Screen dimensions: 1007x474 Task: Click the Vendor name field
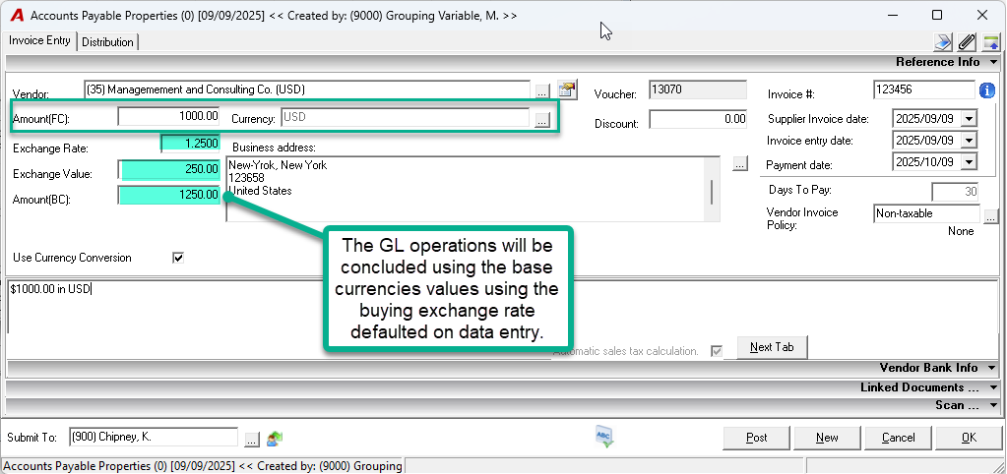308,89
